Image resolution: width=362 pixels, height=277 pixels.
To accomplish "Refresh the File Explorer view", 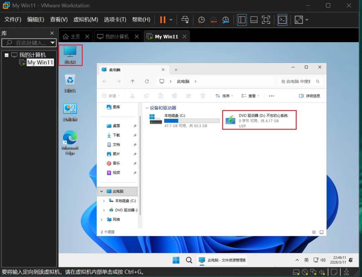I will (x=147, y=81).
